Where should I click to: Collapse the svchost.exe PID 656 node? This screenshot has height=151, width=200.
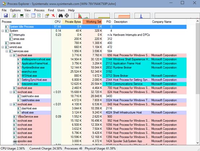pos(11,55)
